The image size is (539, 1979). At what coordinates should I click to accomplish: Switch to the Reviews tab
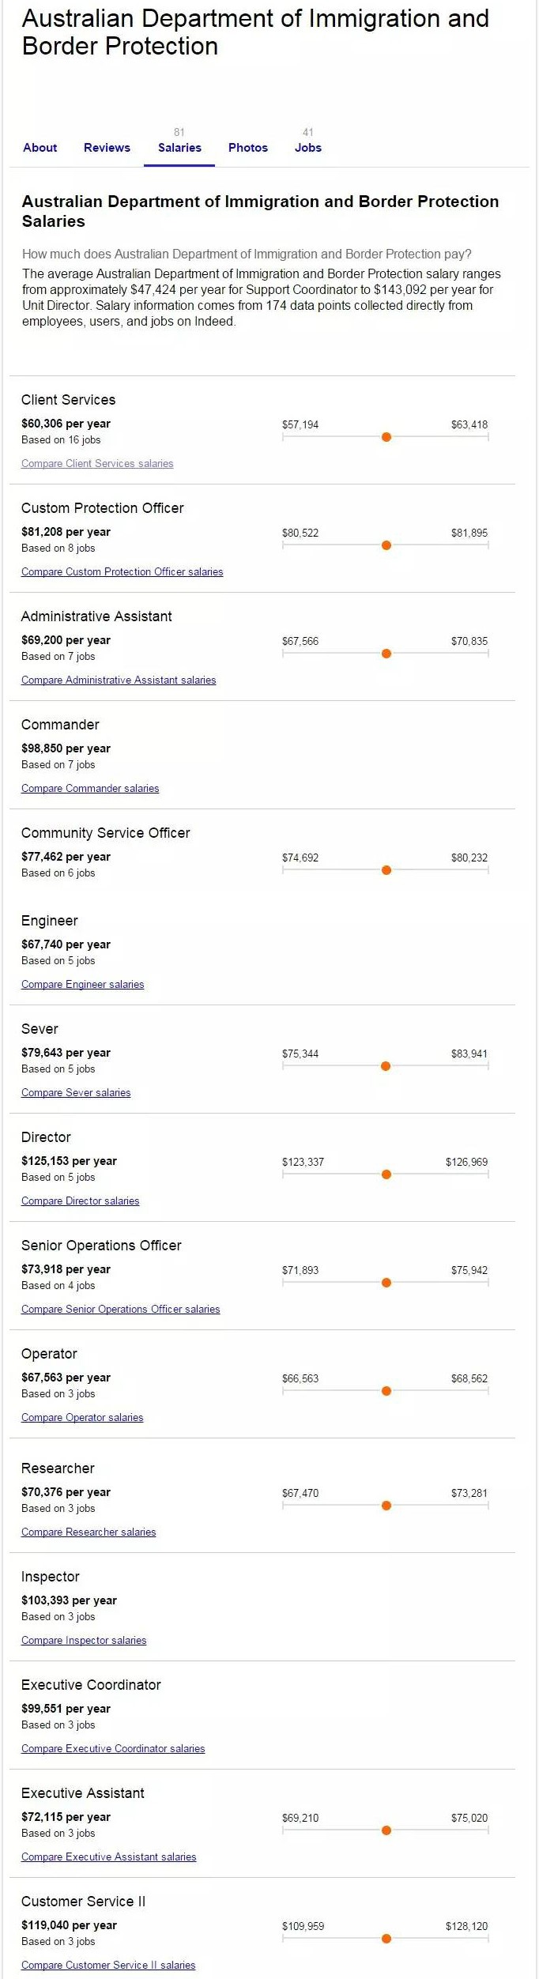click(107, 148)
